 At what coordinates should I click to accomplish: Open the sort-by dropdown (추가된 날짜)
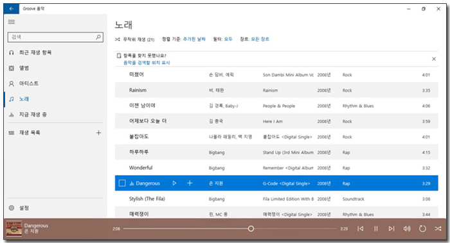[194, 39]
